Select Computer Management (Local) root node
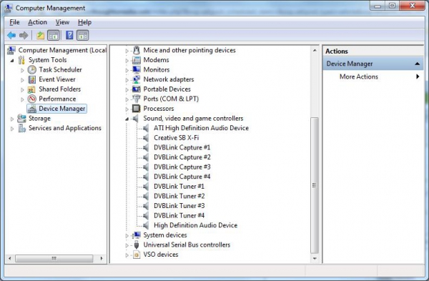This screenshot has height=281, width=429. tap(62, 50)
